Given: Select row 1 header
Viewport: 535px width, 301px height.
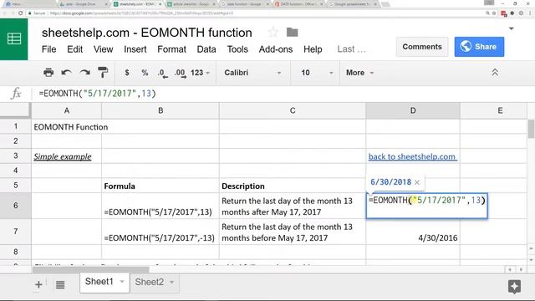Looking at the screenshot, I should click(16, 126).
